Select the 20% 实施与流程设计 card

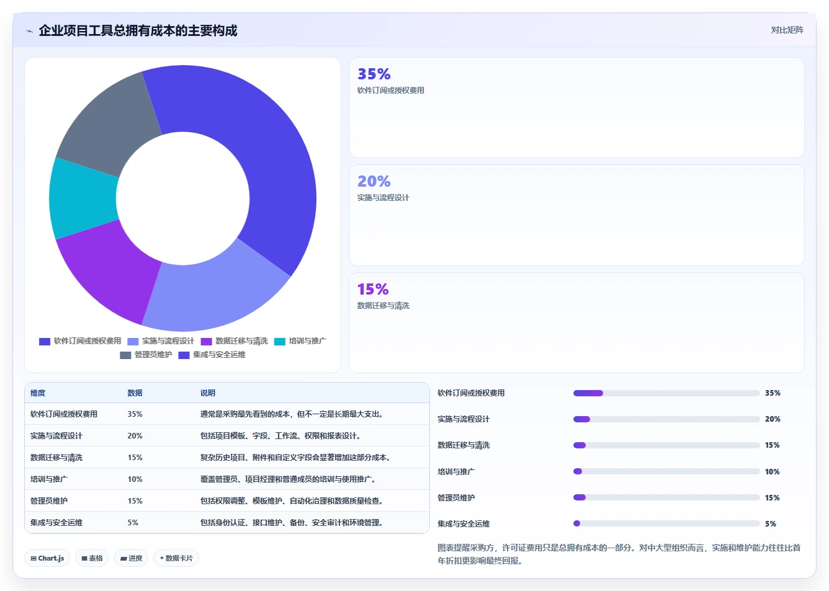tap(576, 215)
